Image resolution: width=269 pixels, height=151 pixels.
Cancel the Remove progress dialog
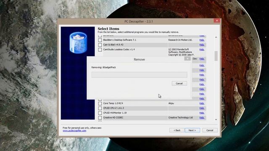(x=179, y=83)
